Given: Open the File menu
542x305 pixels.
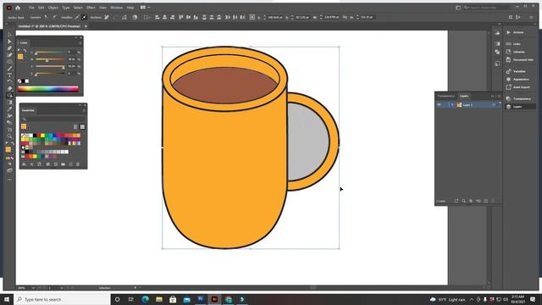Looking at the screenshot, I should pyautogui.click(x=31, y=8).
